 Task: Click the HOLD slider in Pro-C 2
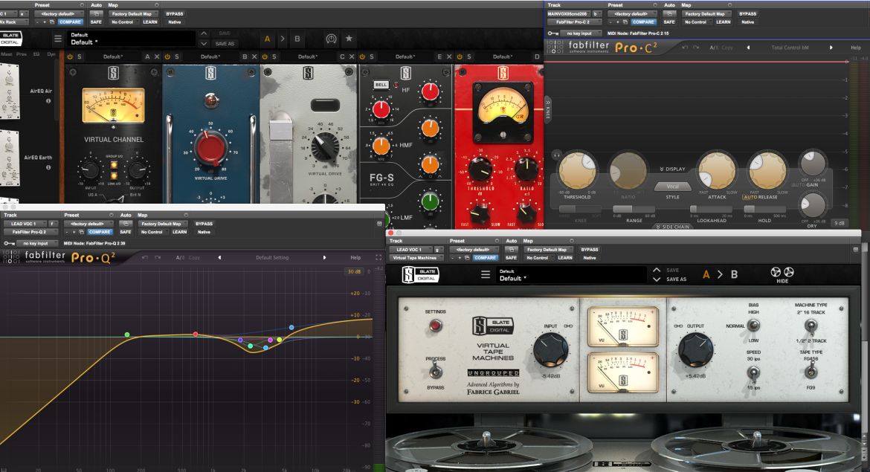pos(764,209)
